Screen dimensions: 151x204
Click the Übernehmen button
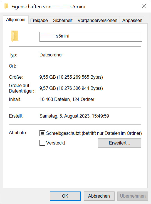point(133,196)
